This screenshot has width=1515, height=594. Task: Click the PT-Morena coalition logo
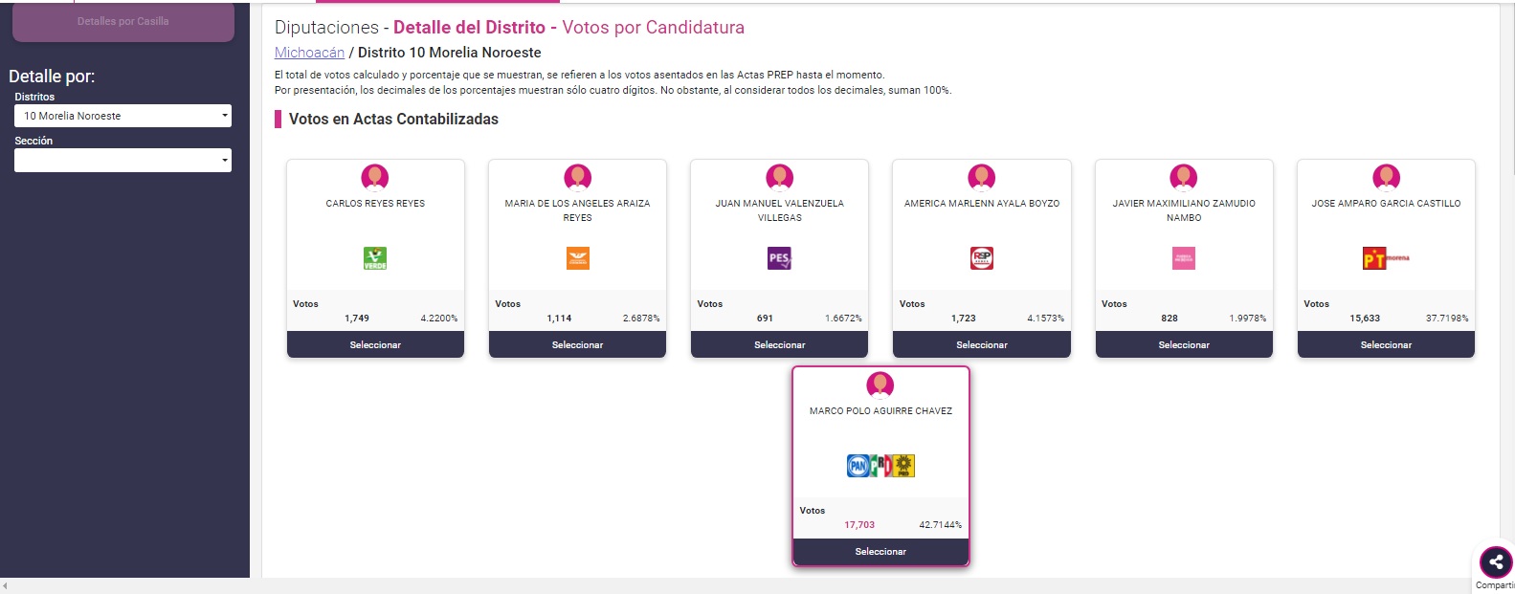(1386, 258)
